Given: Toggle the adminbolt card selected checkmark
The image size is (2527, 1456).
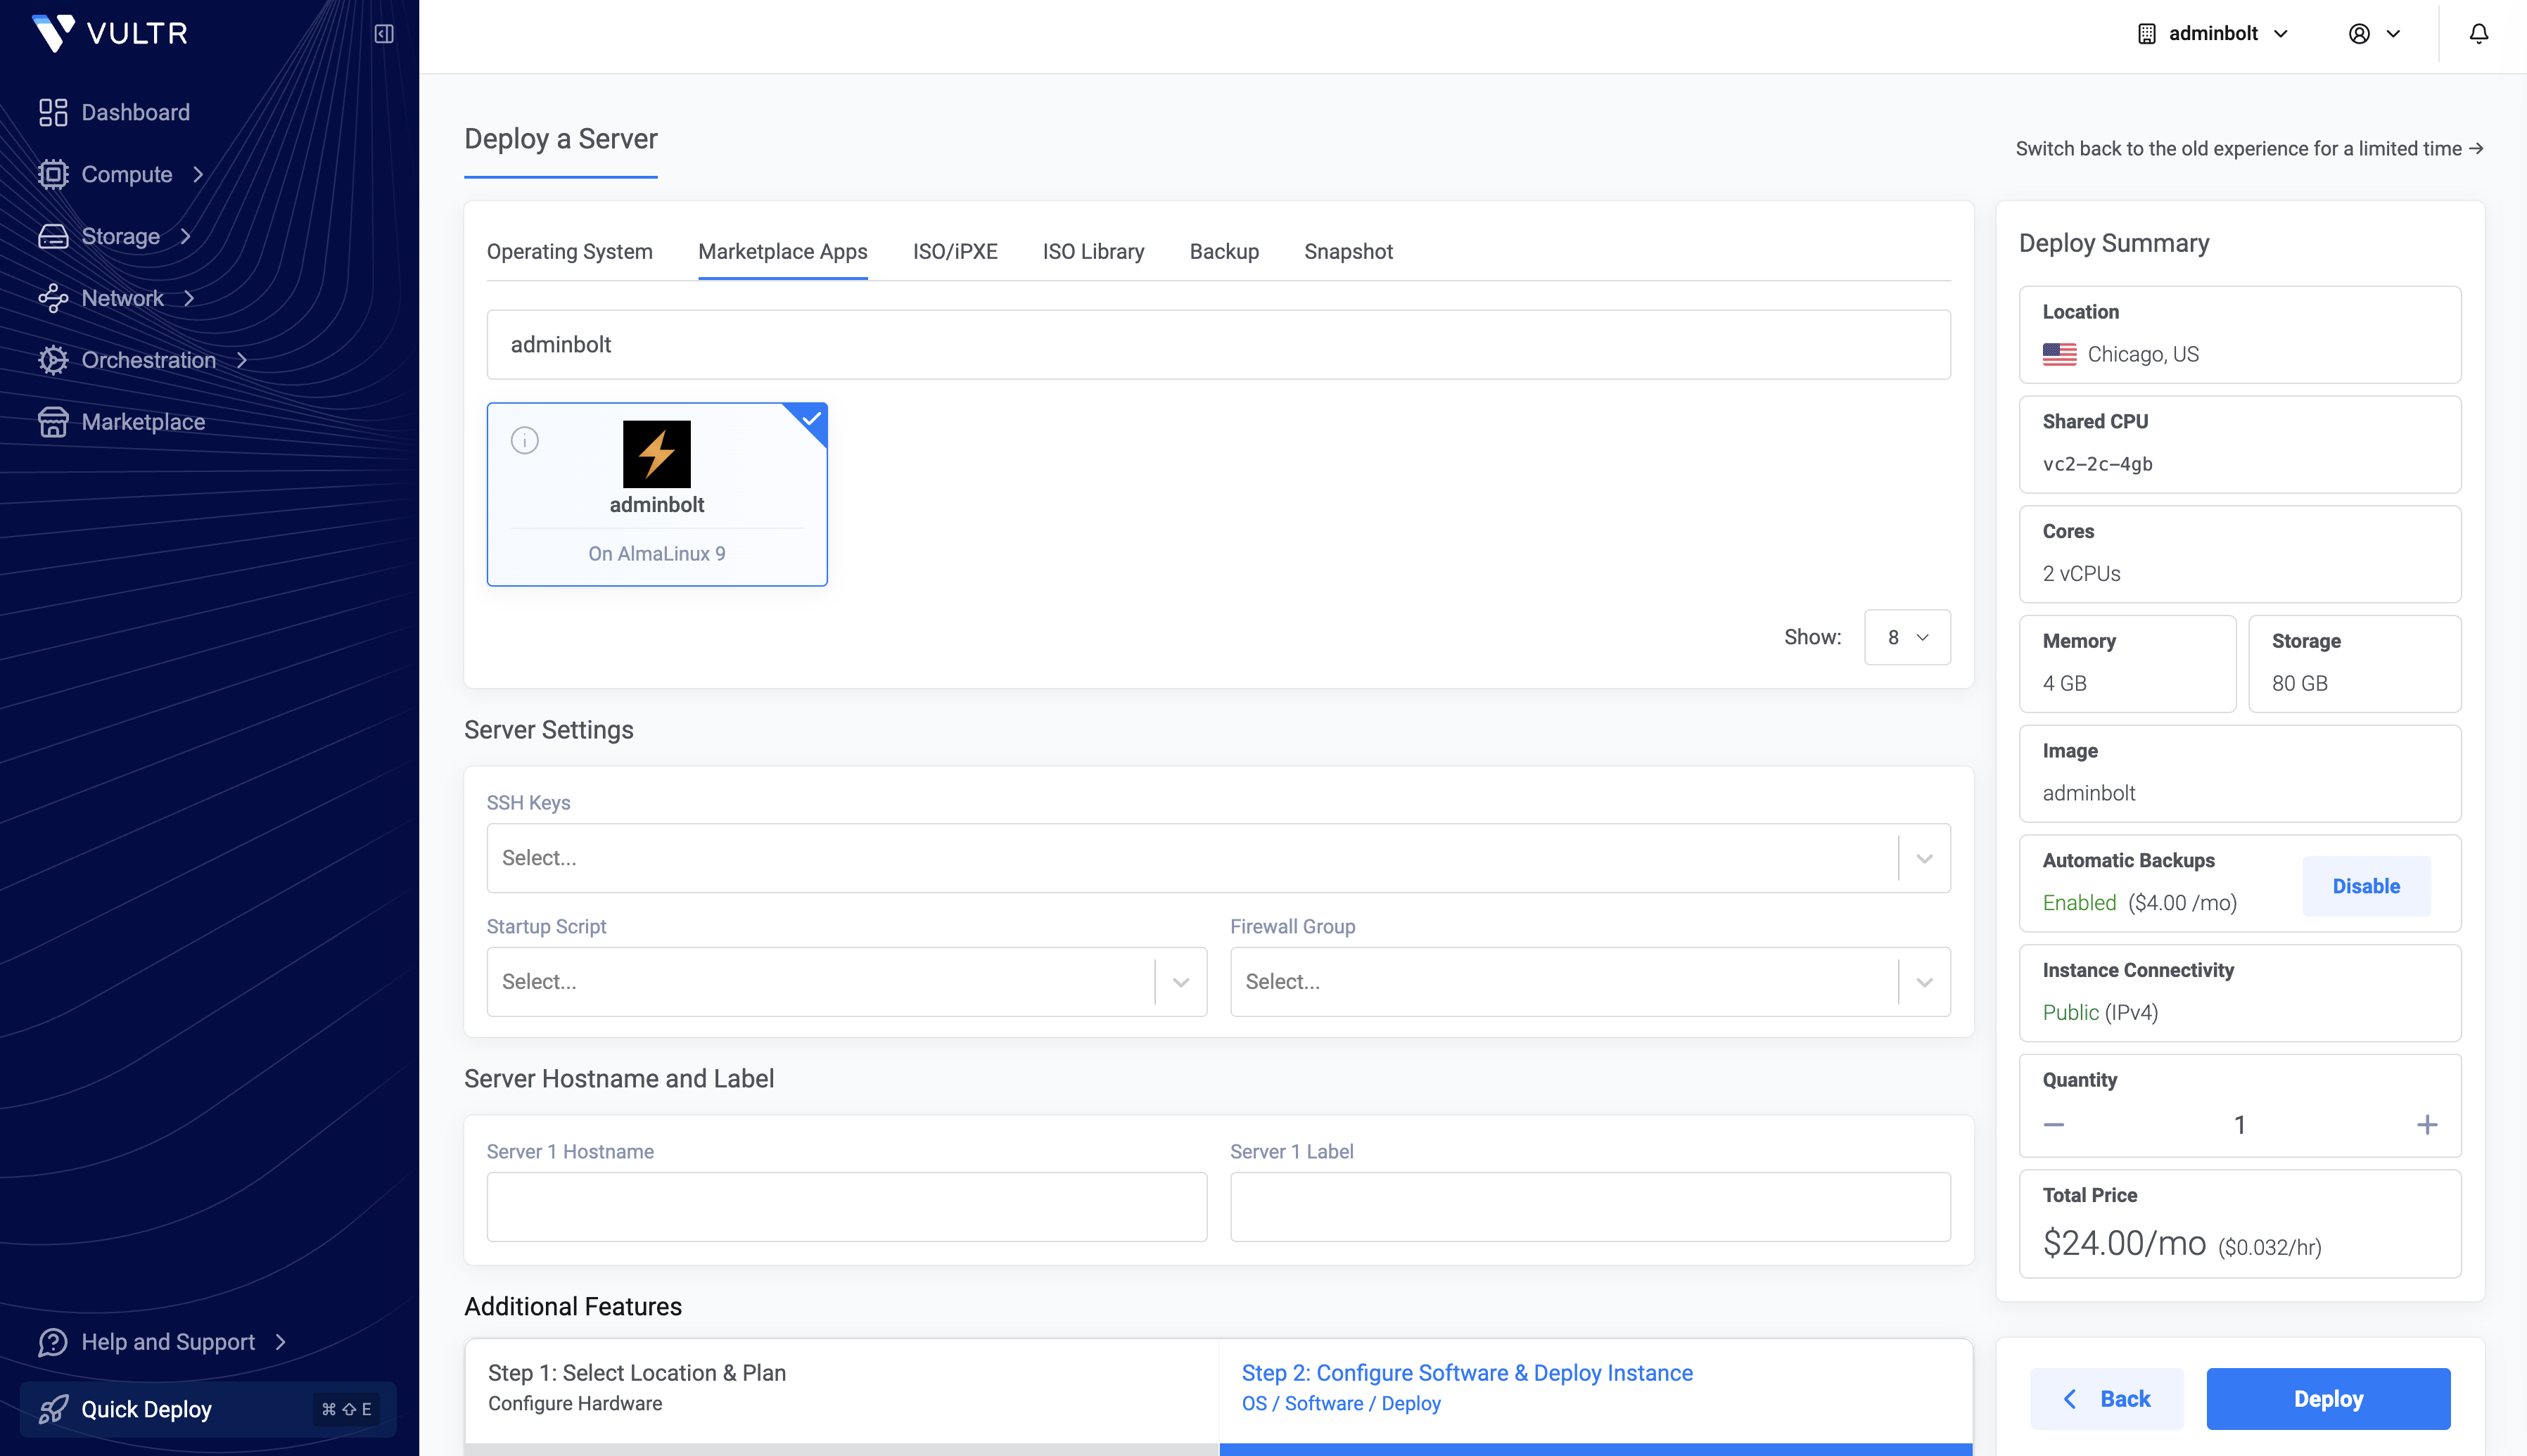Looking at the screenshot, I should [811, 419].
